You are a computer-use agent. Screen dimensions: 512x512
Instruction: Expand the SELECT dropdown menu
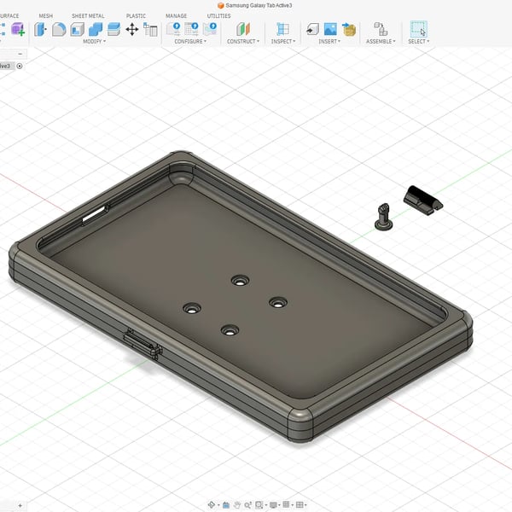tap(419, 42)
